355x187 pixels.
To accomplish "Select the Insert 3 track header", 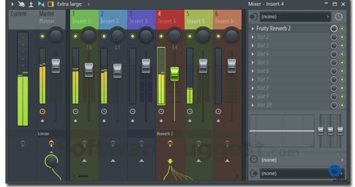I will (141, 19).
